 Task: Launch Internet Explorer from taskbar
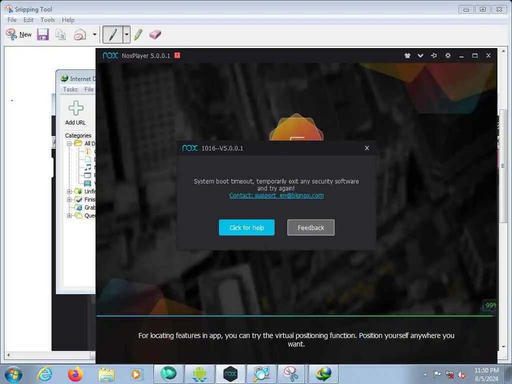click(44, 374)
